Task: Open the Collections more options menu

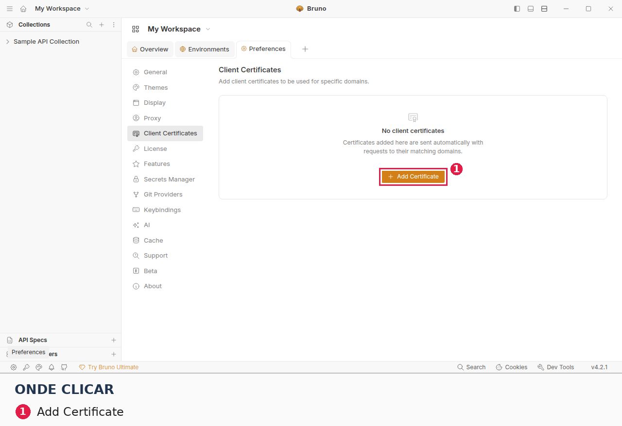Action: pyautogui.click(x=114, y=25)
